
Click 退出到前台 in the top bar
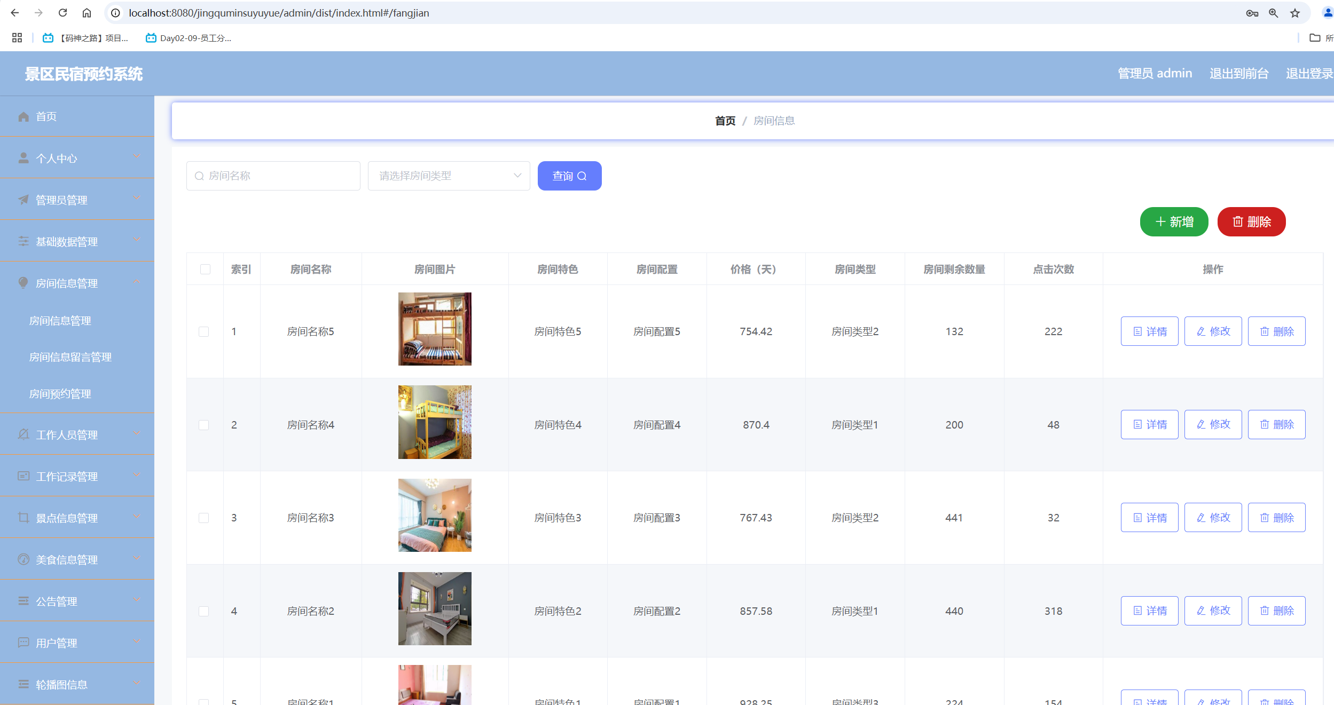(x=1239, y=73)
